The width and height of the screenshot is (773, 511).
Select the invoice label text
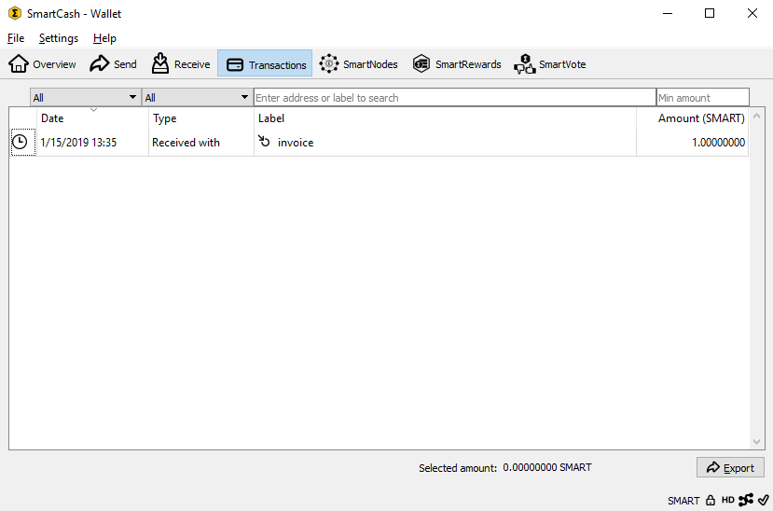(296, 143)
